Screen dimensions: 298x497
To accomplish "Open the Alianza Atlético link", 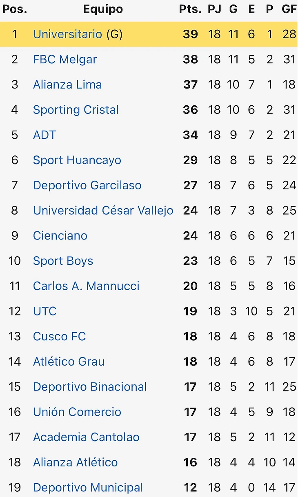I will point(76,462).
